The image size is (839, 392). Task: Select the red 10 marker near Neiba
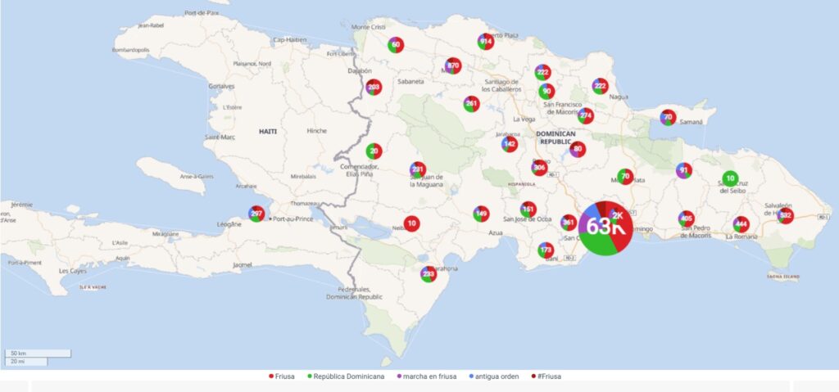click(411, 223)
